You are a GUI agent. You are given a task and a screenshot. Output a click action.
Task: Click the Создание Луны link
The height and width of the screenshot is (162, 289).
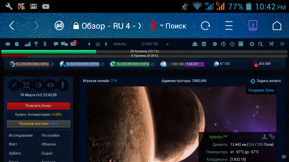pyautogui.click(x=261, y=90)
